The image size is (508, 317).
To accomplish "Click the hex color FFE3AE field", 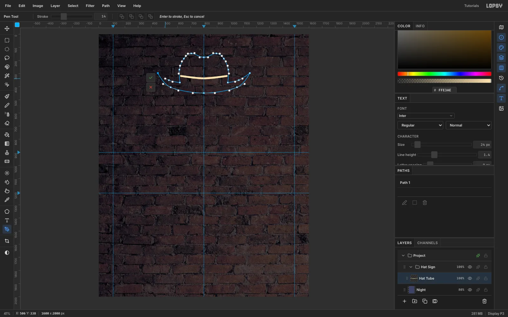I will coord(444,90).
